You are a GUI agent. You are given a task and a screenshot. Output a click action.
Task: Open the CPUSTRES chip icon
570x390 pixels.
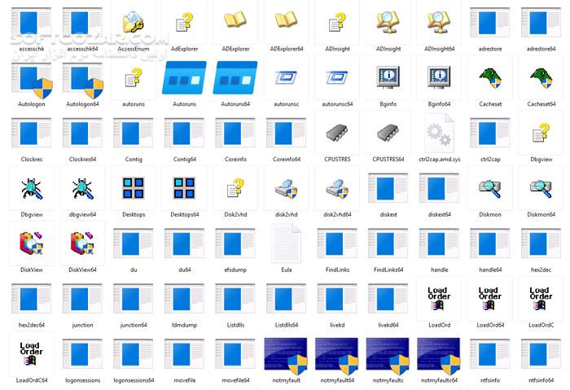point(337,133)
